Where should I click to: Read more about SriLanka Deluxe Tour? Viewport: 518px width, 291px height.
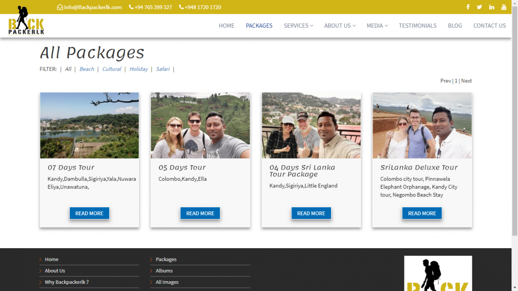[x=422, y=213]
